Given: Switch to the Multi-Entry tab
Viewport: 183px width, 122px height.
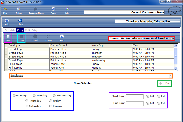Looking at the screenshot, I should [x=31, y=30].
